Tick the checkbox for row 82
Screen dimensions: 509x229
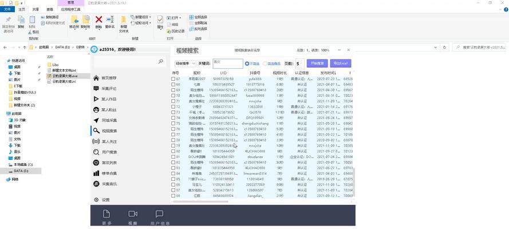point(173,162)
